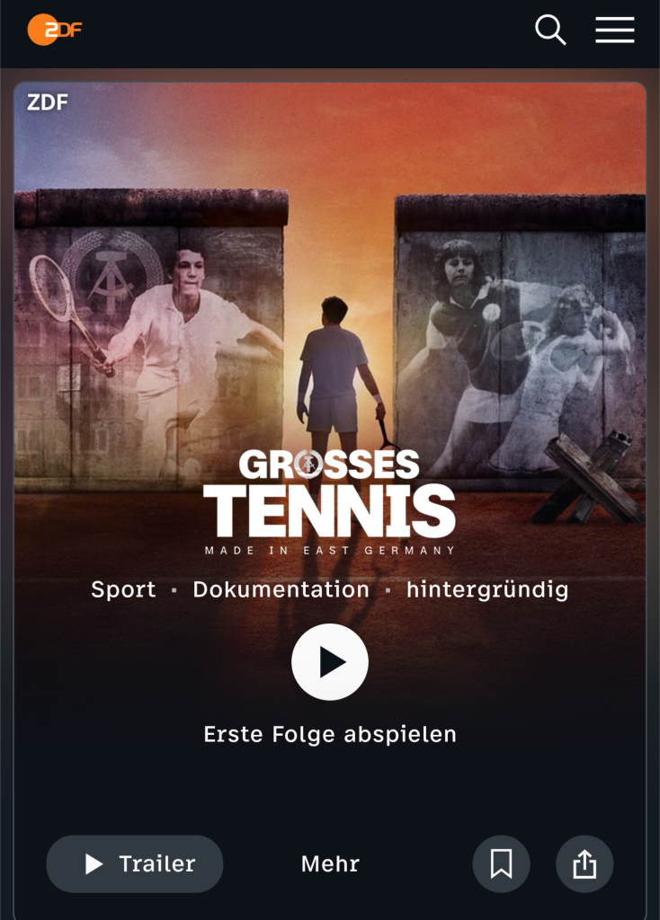Click the play triangle inside Trailer pill

coord(94,863)
